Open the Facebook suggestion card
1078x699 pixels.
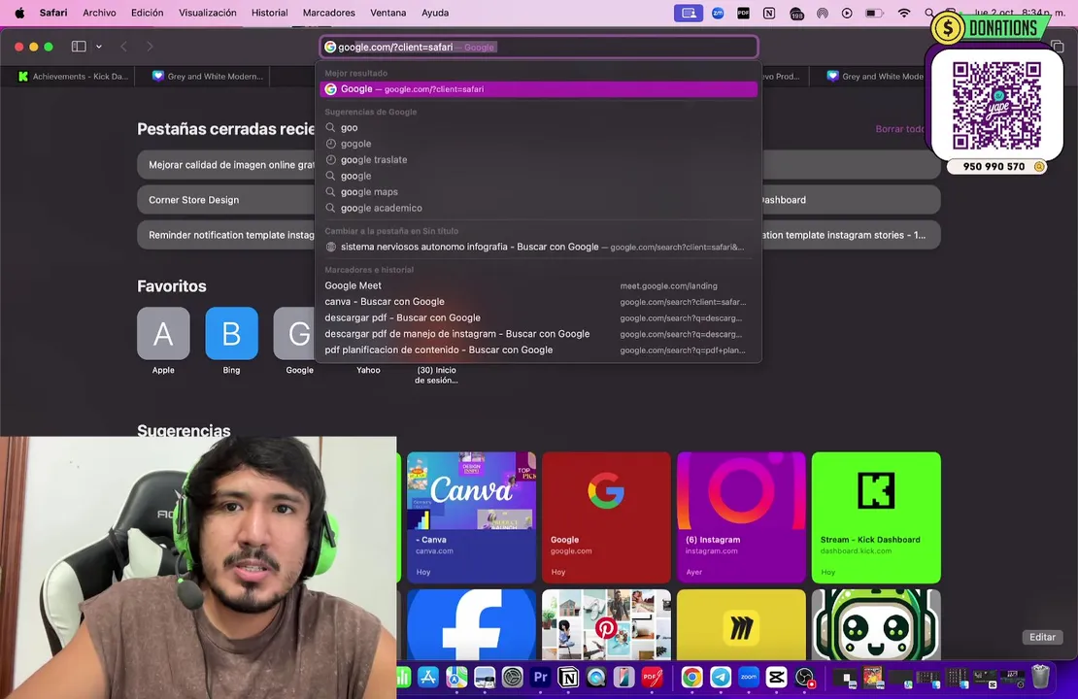coord(471,624)
